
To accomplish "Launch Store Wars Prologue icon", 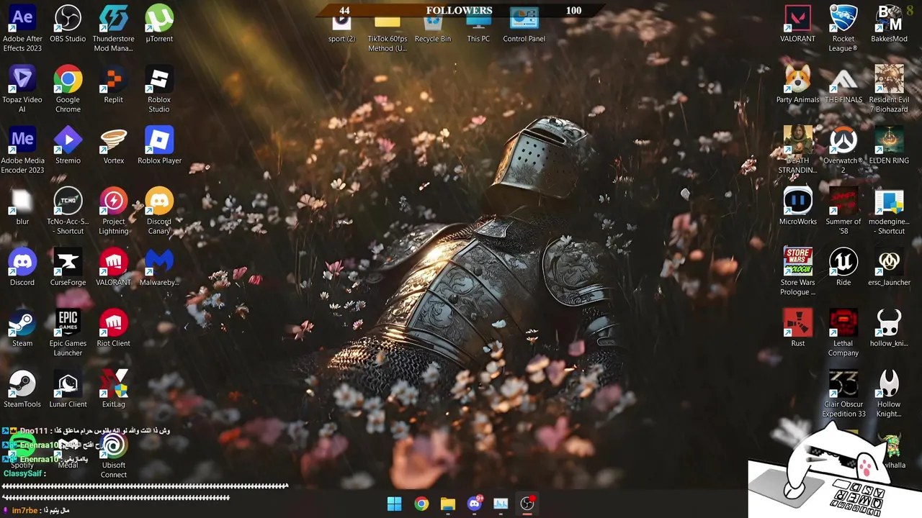I will tap(797, 273).
